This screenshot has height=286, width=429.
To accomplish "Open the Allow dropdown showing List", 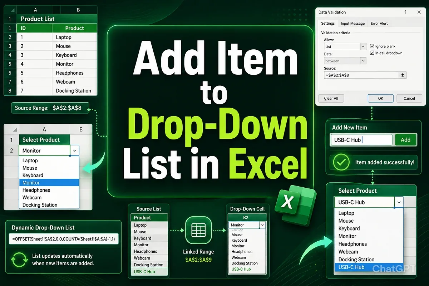I will point(345,46).
